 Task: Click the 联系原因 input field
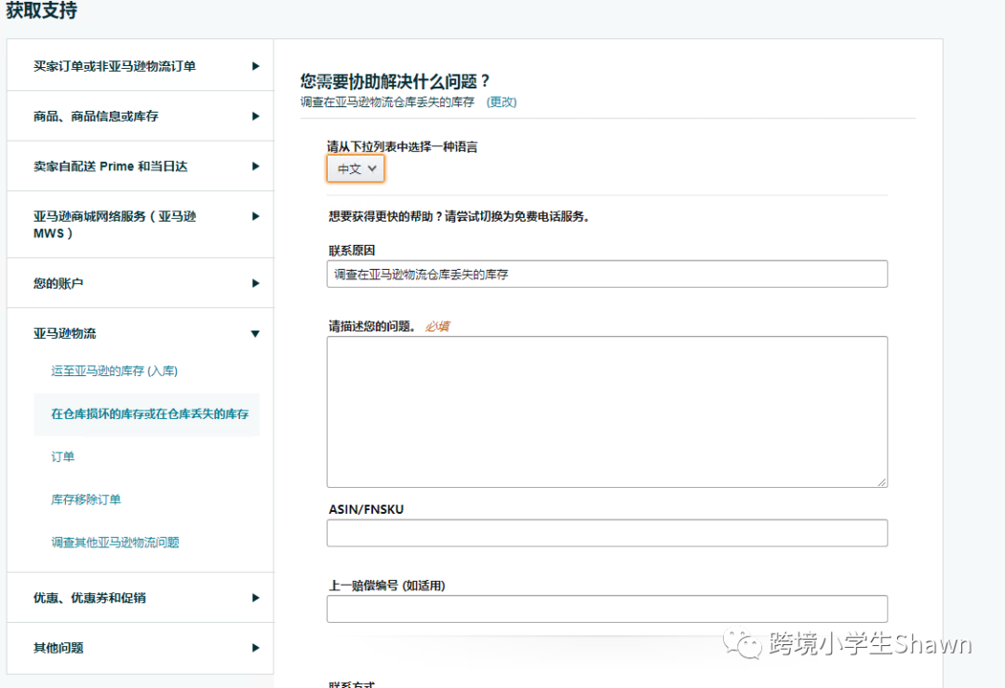pos(607,274)
